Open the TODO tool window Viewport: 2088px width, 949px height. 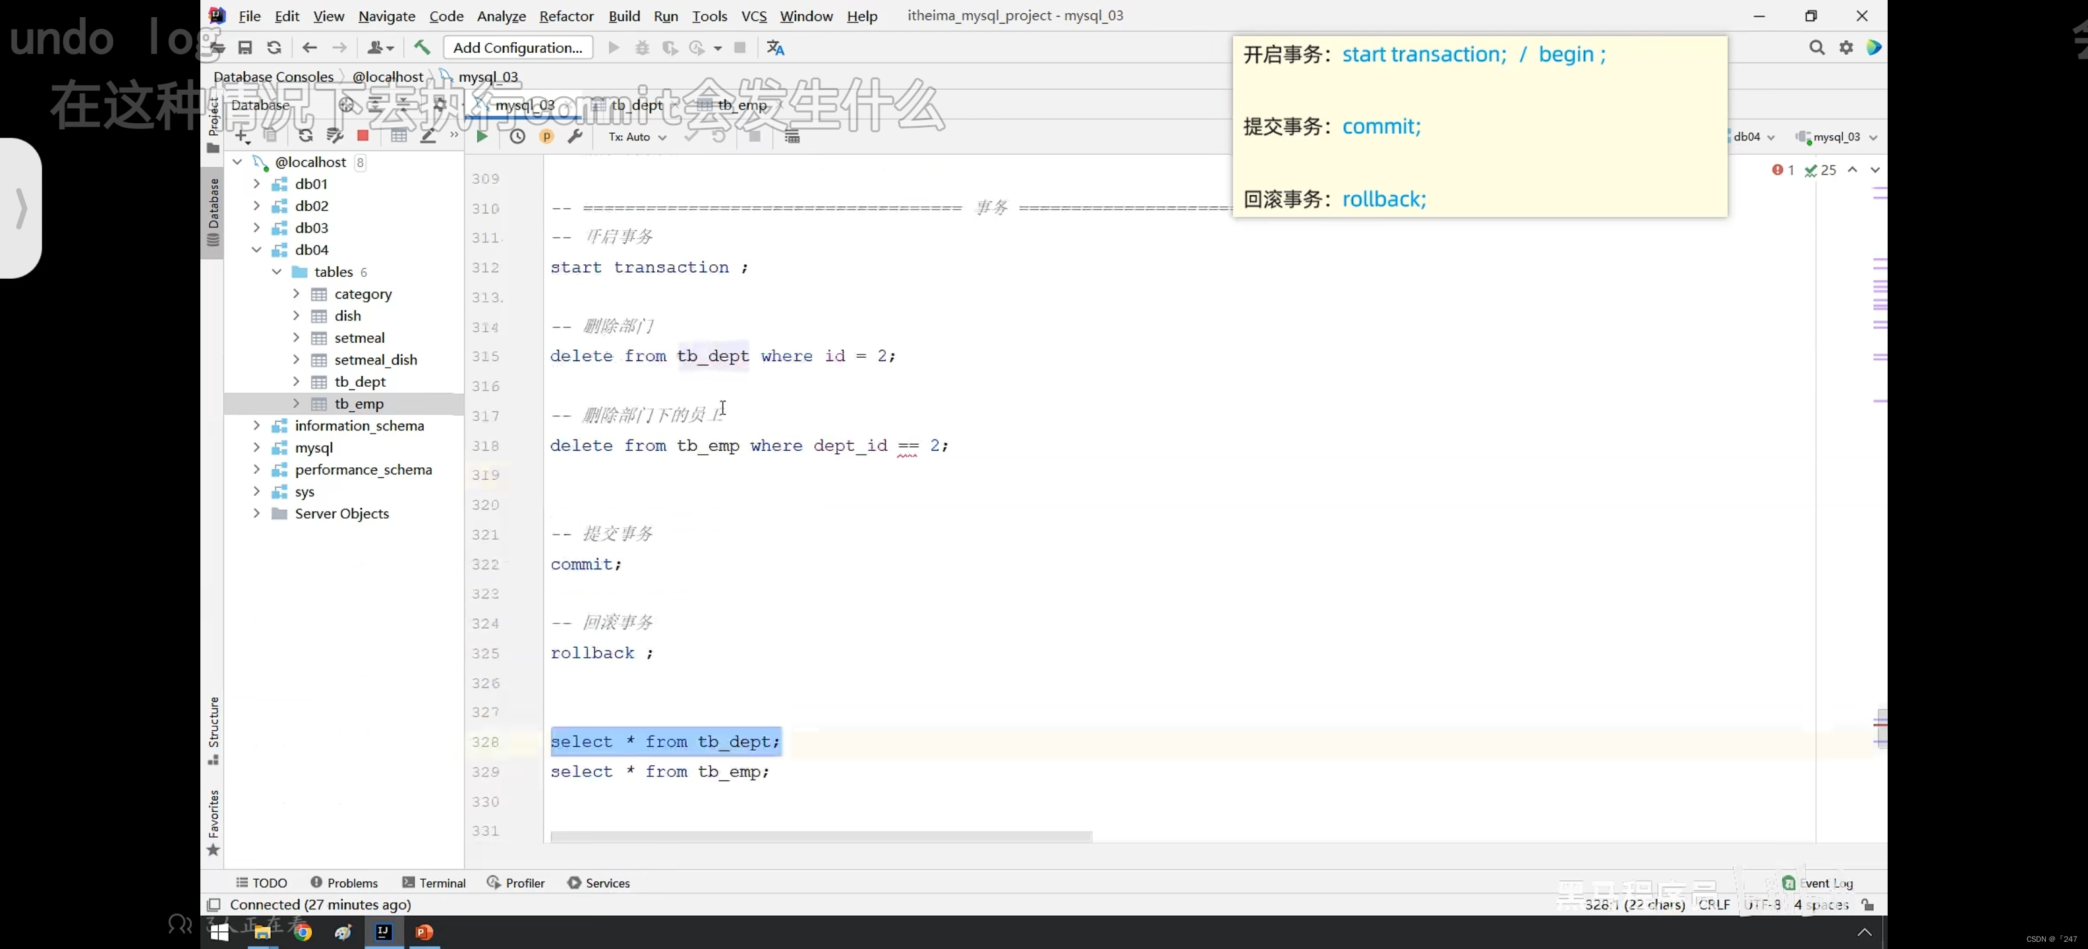tap(261, 882)
